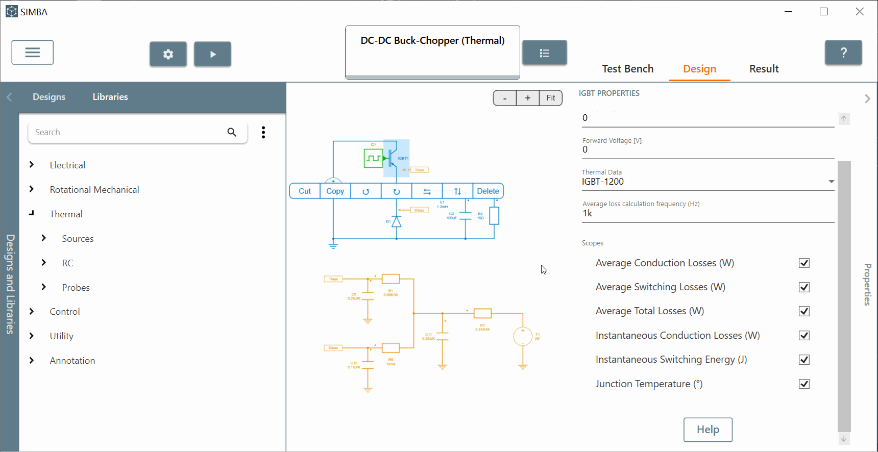Toggle Instantaneous Conduction Losses (W) checkbox
The image size is (878, 452).
[x=804, y=336]
